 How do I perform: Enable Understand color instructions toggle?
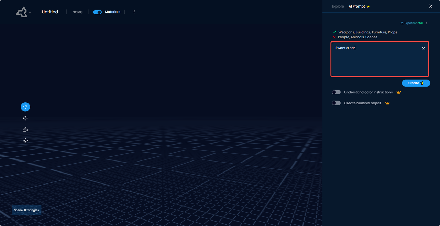(x=336, y=92)
